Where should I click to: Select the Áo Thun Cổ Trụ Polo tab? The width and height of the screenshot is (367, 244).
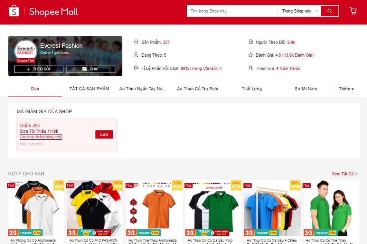(197, 89)
